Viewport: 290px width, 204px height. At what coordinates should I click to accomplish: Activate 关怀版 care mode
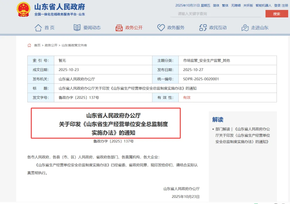pos(248,5)
